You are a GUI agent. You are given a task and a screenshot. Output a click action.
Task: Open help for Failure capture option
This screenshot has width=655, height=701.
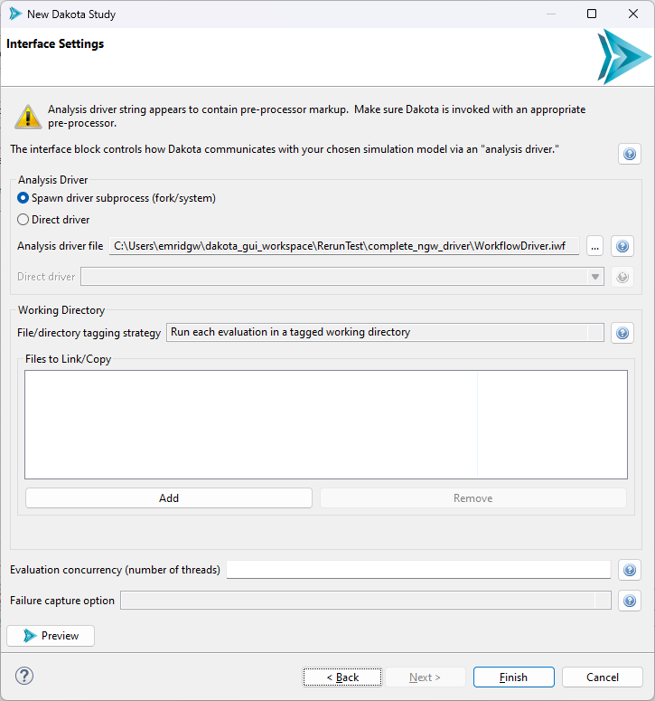(x=630, y=601)
